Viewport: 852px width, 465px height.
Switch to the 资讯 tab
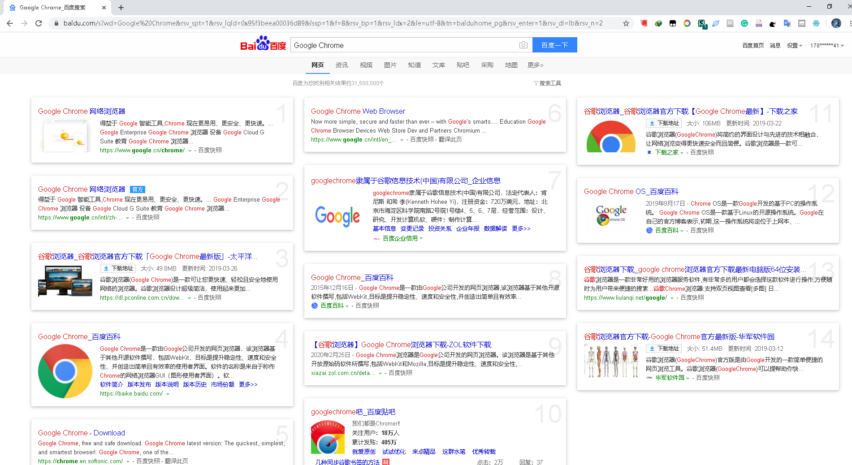(342, 65)
